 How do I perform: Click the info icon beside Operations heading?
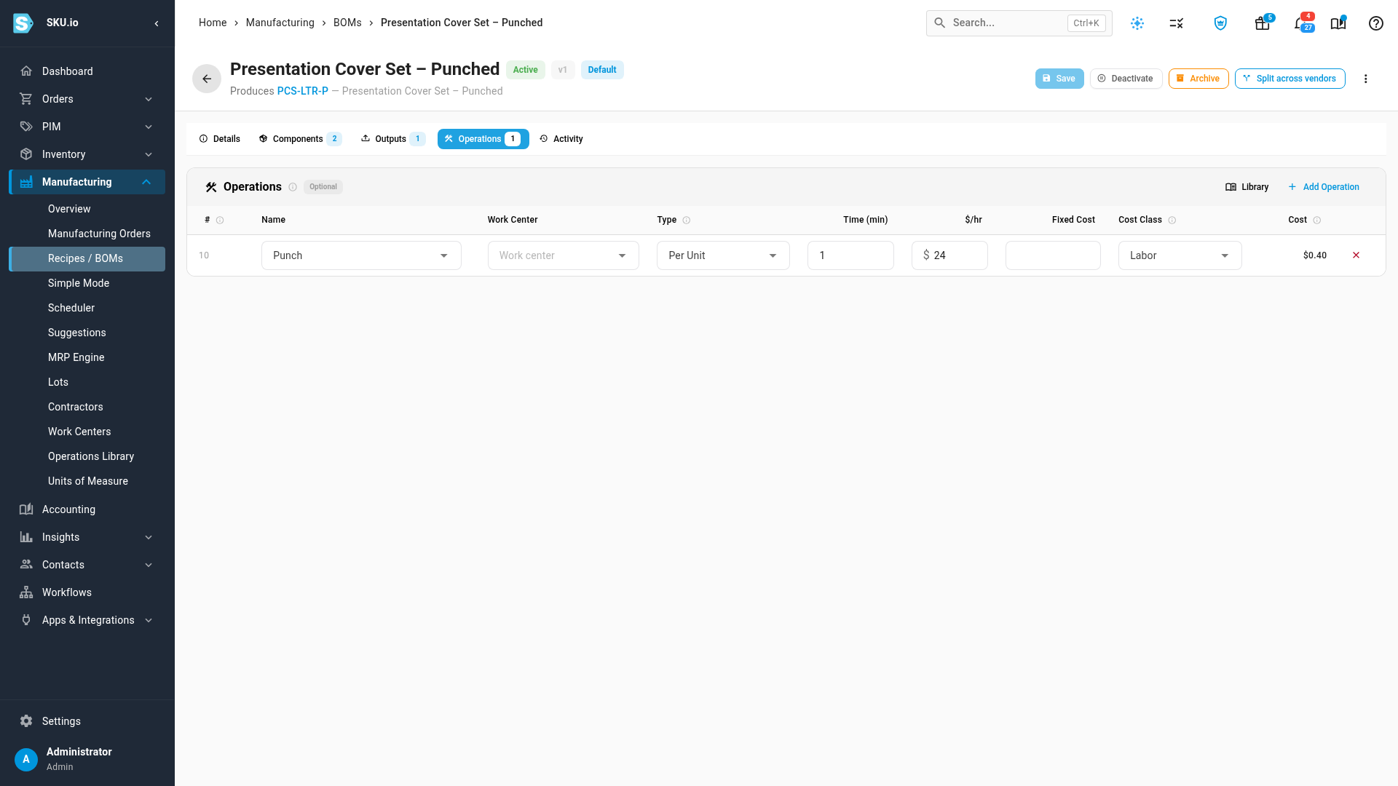[x=293, y=187]
